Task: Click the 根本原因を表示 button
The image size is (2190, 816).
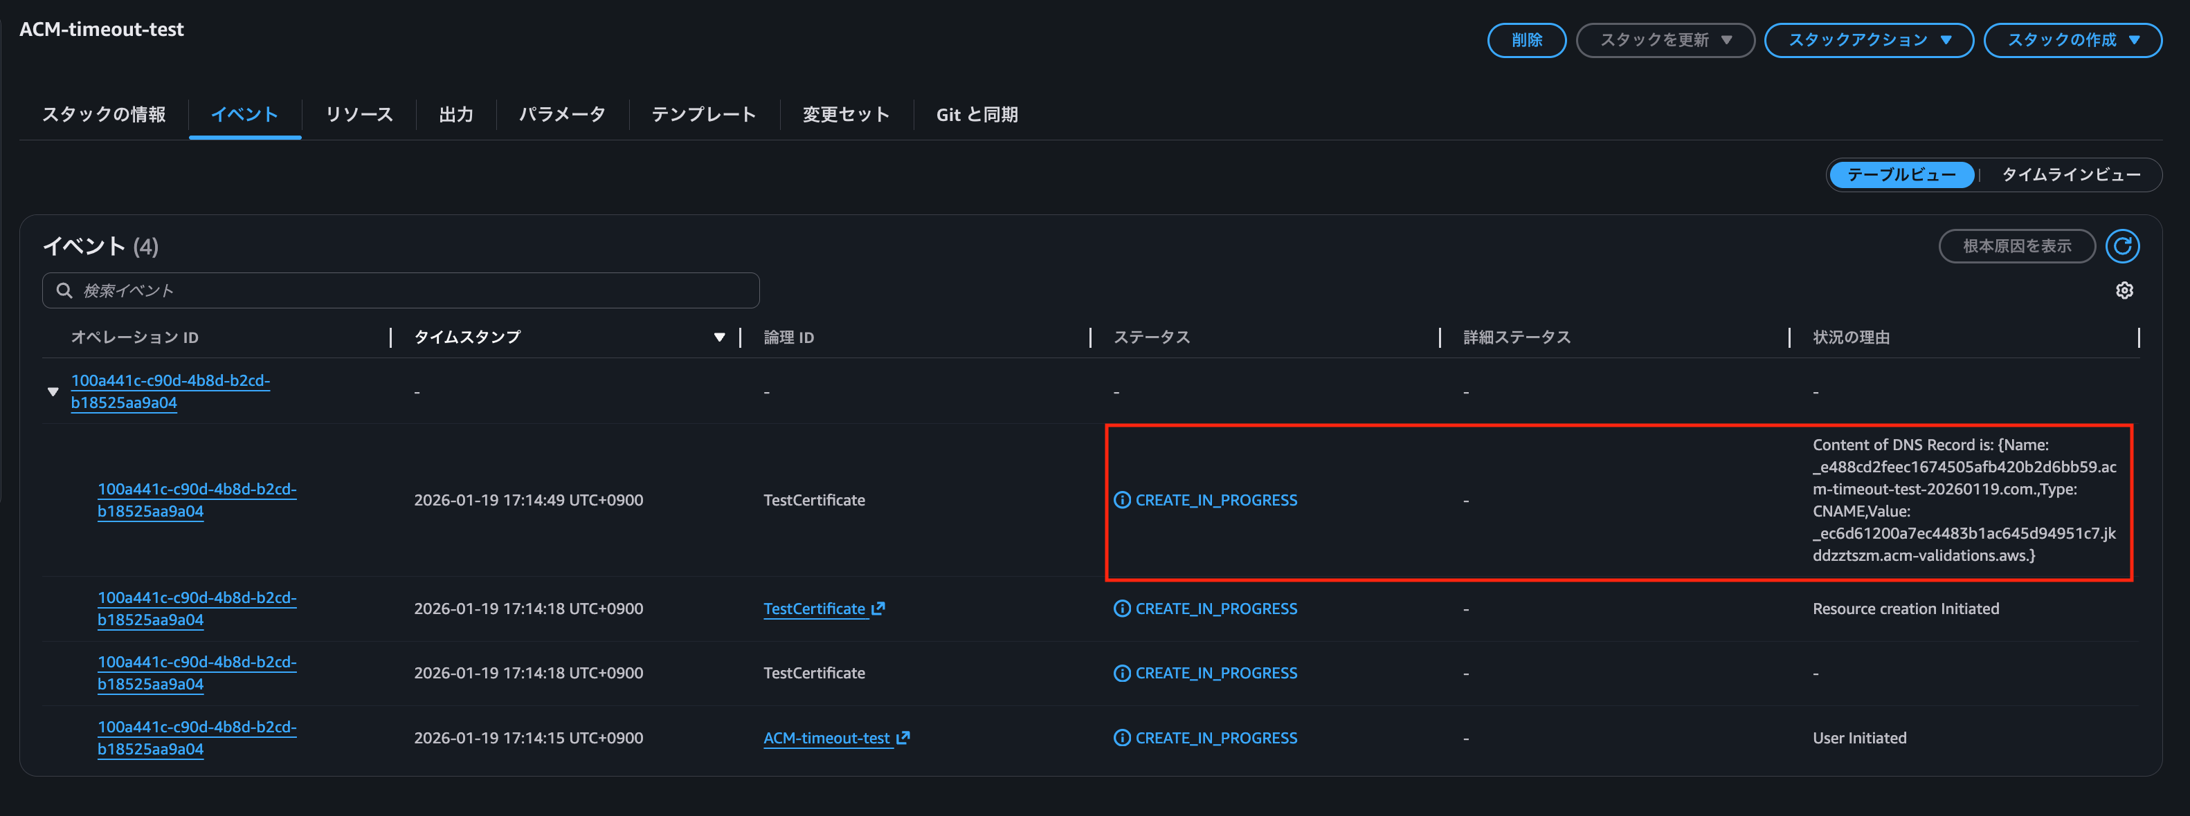Action: point(2016,246)
